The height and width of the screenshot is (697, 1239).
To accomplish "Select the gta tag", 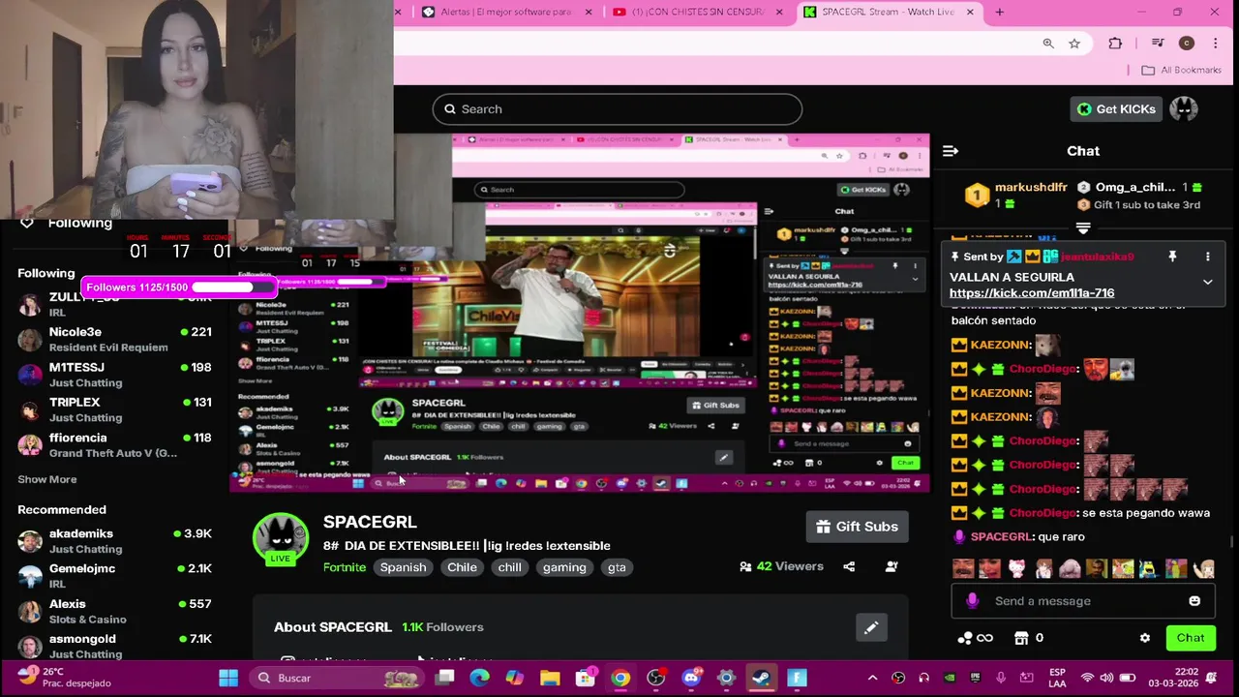I will (x=617, y=567).
